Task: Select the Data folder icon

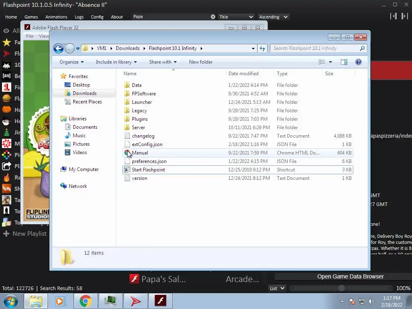Action: pyautogui.click(x=127, y=85)
